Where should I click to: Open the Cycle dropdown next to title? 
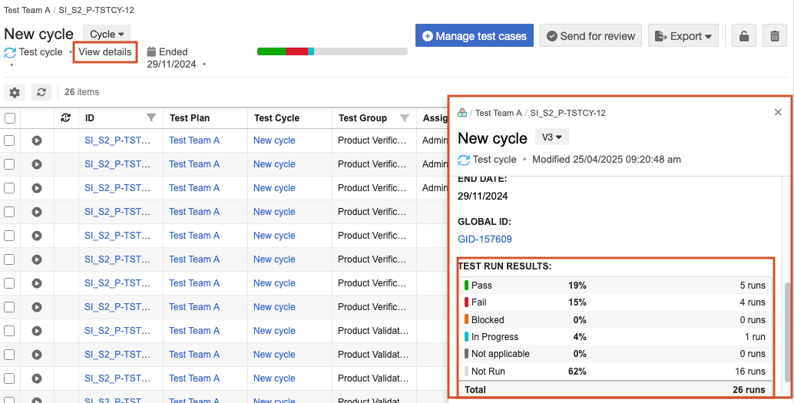click(107, 34)
